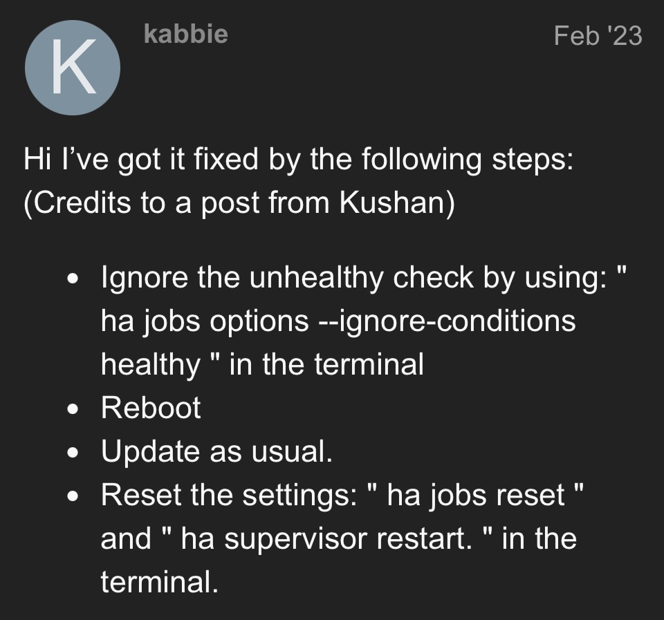Screen dimensions: 664x620
Task: Click the Feb '23 post date
Action: coord(598,35)
